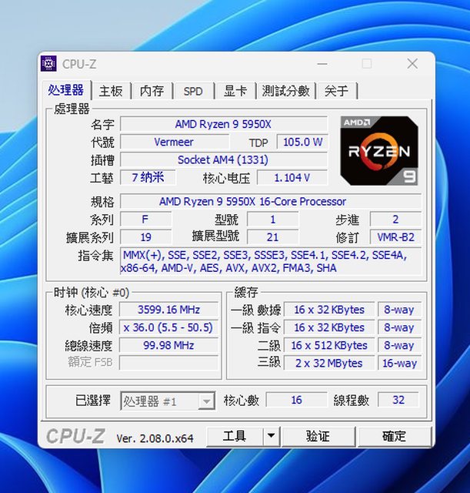Click the CPU-Z app icon in title bar
The height and width of the screenshot is (493, 470).
48,63
